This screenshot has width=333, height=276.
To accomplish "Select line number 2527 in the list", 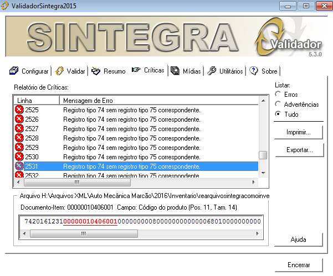I will [x=32, y=128].
